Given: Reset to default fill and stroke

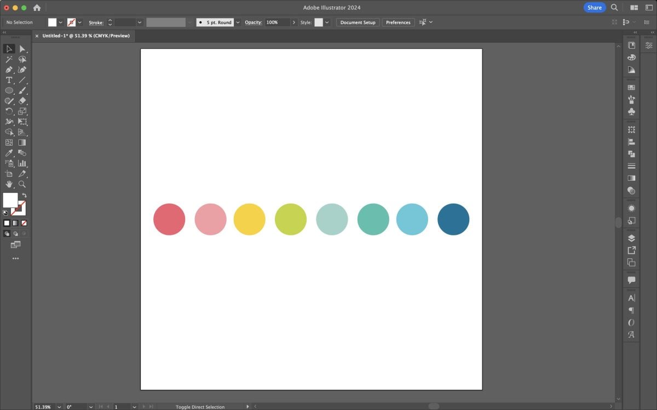Looking at the screenshot, I should (x=5, y=212).
